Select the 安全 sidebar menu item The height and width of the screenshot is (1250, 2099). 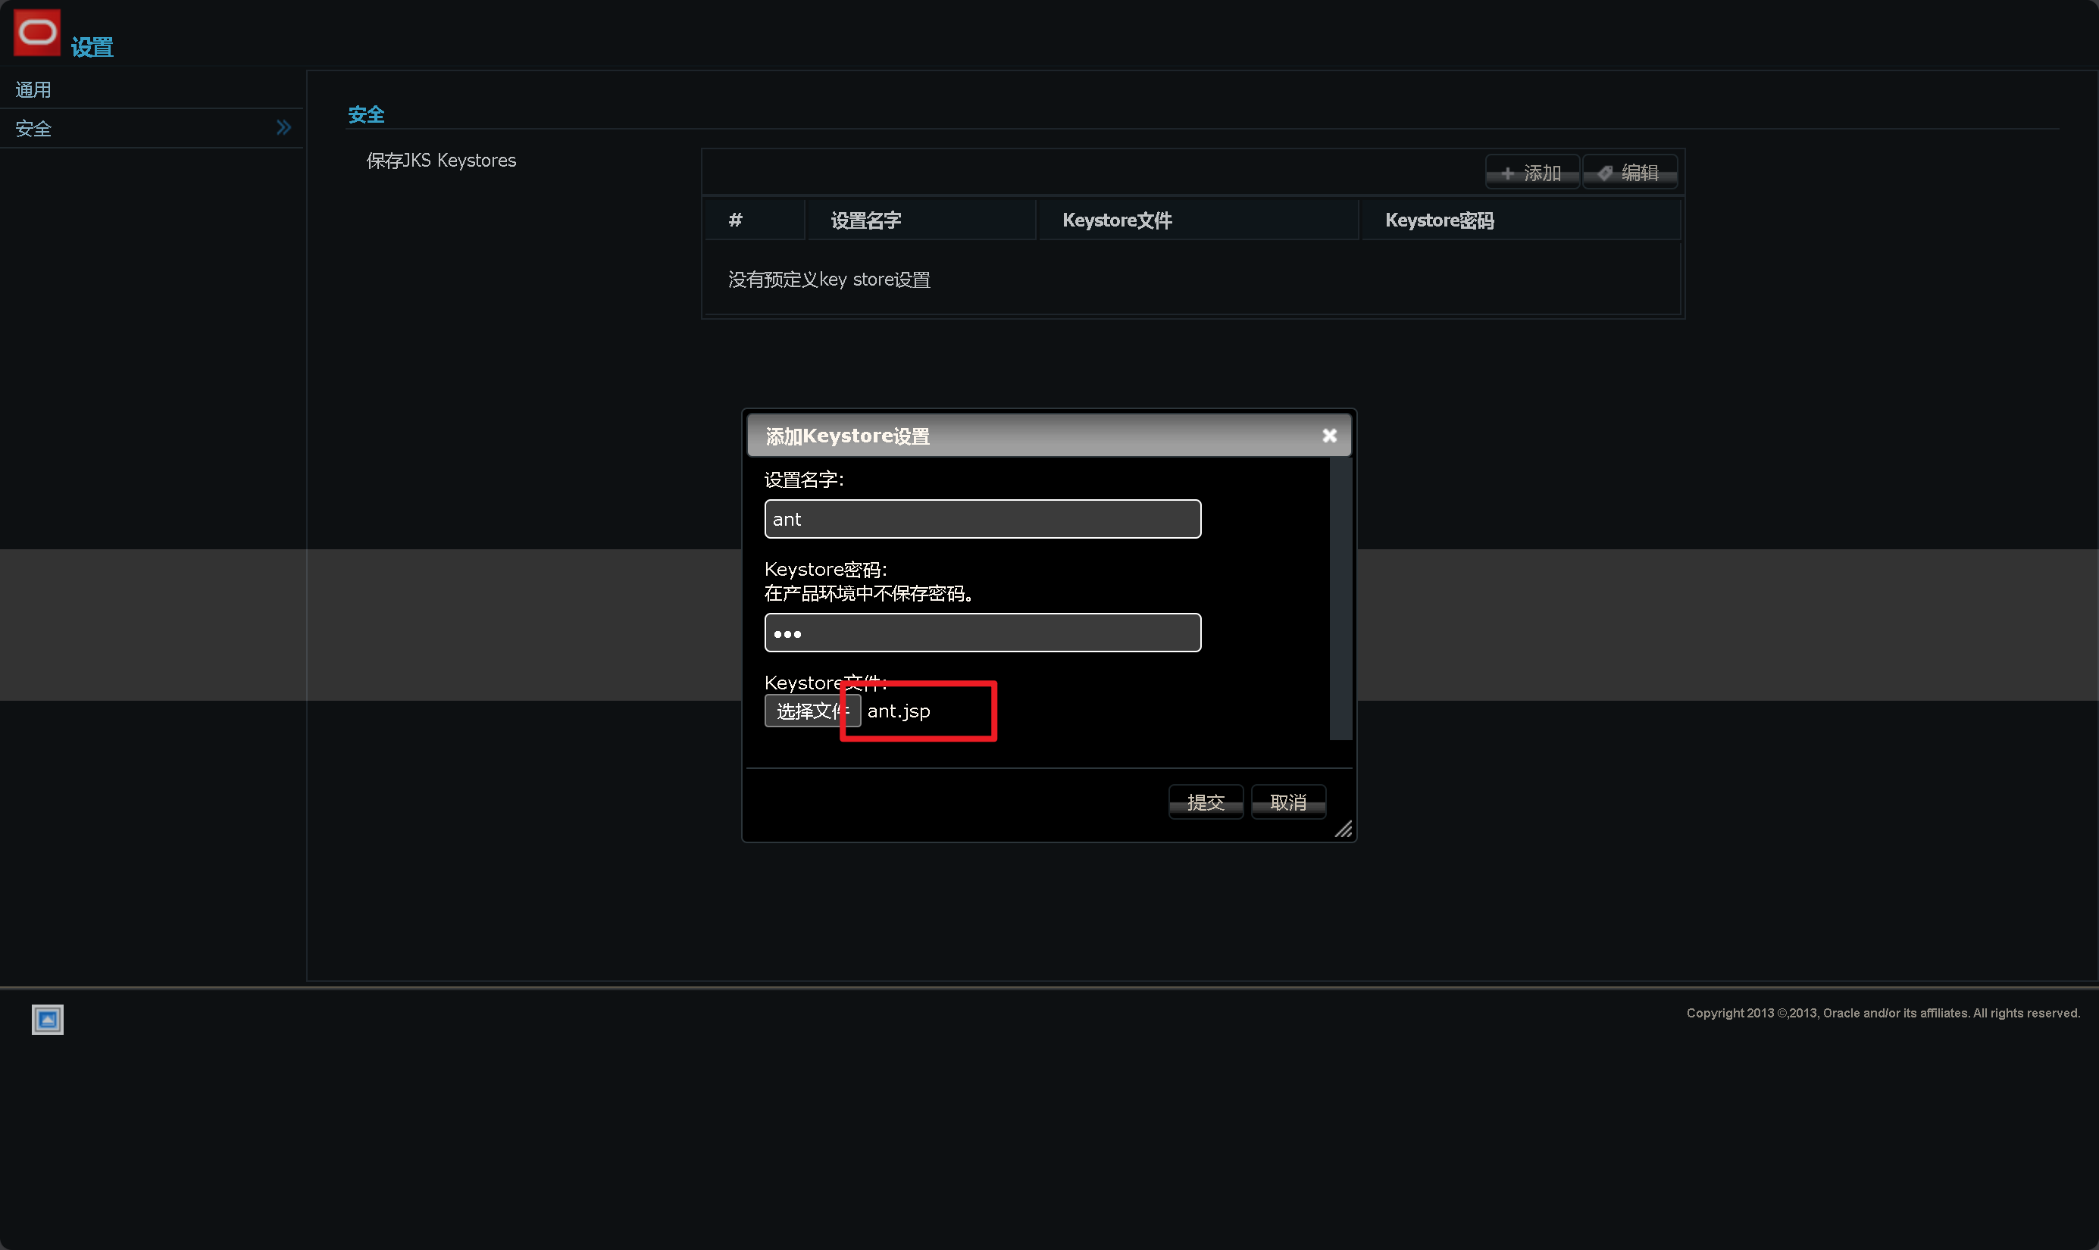pos(33,129)
